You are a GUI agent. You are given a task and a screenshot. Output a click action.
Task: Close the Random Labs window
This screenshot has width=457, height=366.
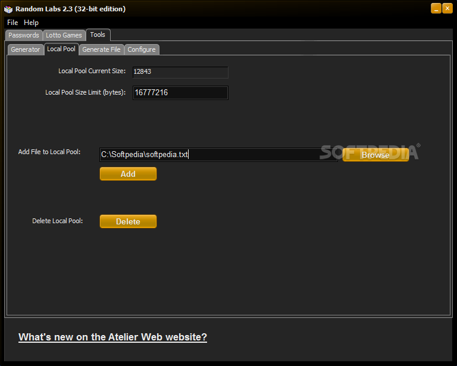[x=447, y=9]
